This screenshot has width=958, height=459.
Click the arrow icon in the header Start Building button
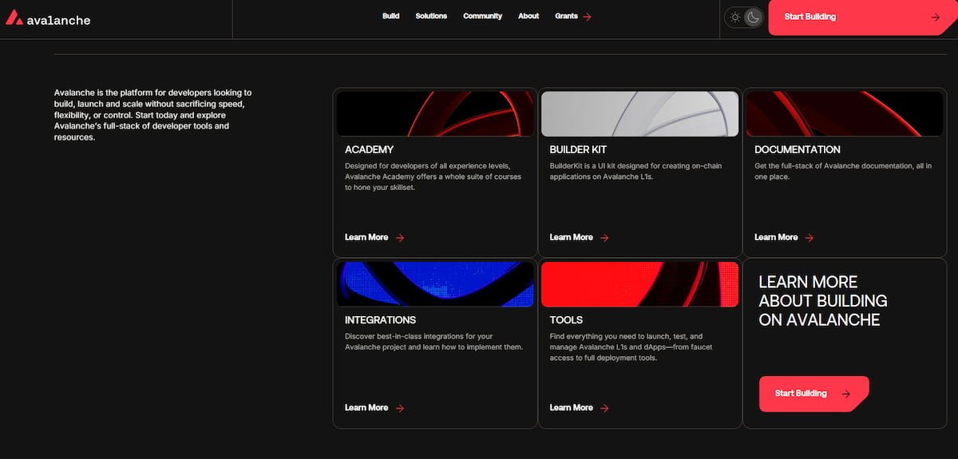point(936,17)
